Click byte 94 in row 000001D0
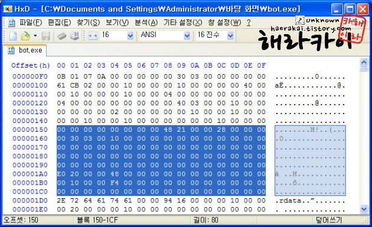The width and height of the screenshot is (372, 227). [168, 201]
